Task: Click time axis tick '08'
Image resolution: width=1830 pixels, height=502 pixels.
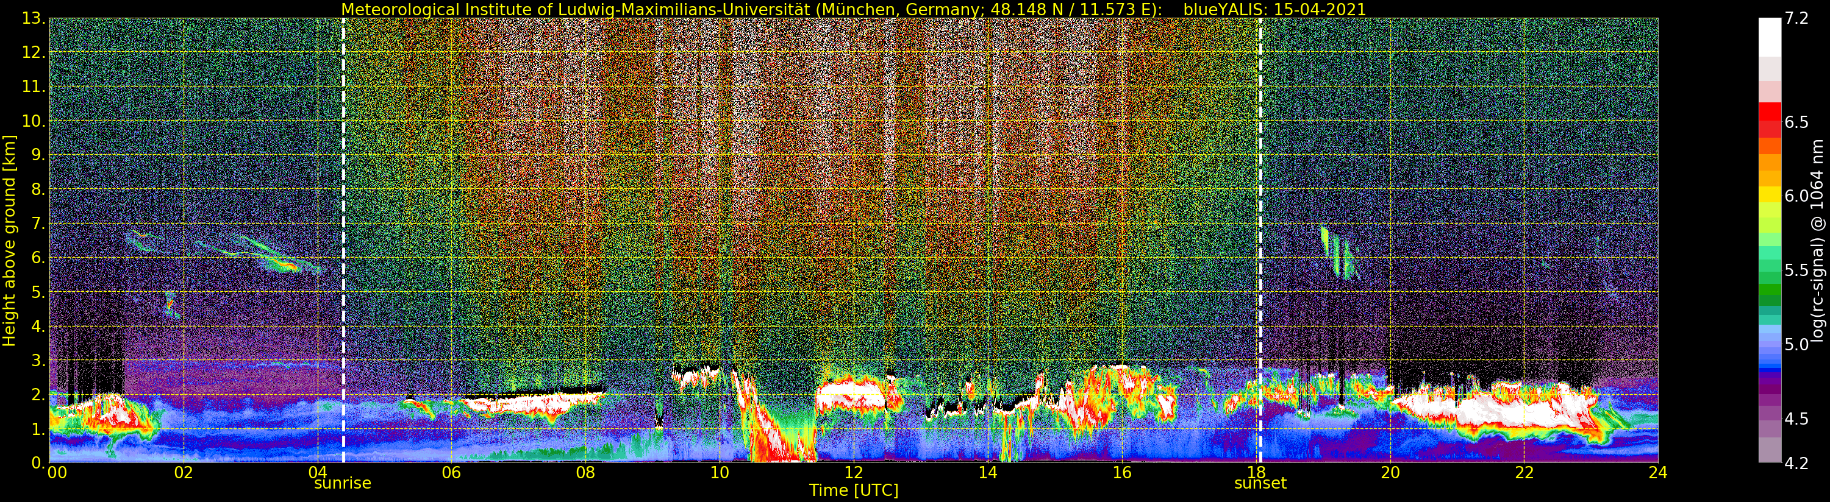Action: 585,472
